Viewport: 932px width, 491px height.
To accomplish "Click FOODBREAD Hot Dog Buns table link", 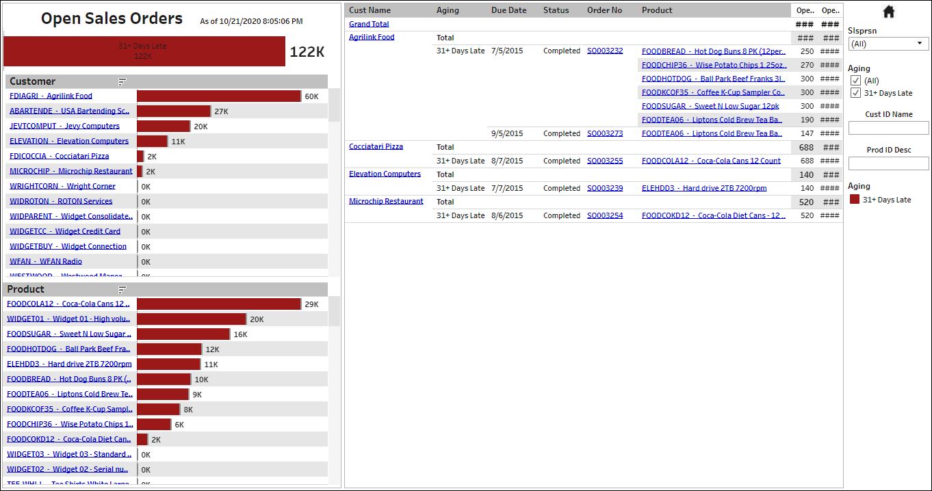I will [x=714, y=51].
